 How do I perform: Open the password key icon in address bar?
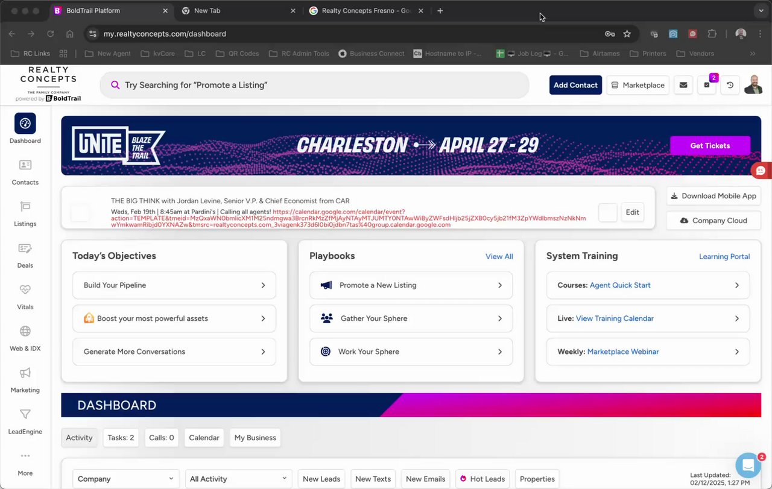click(x=610, y=34)
